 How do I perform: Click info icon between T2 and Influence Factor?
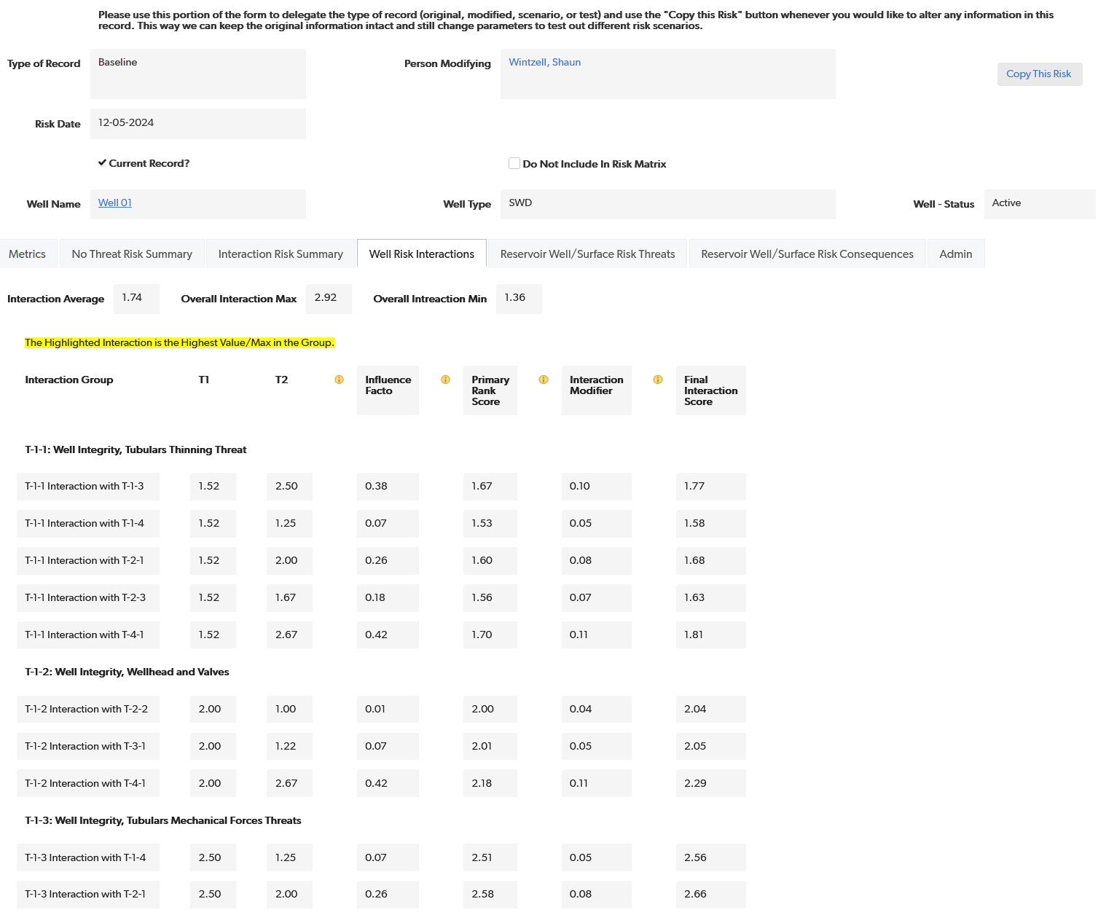click(339, 380)
